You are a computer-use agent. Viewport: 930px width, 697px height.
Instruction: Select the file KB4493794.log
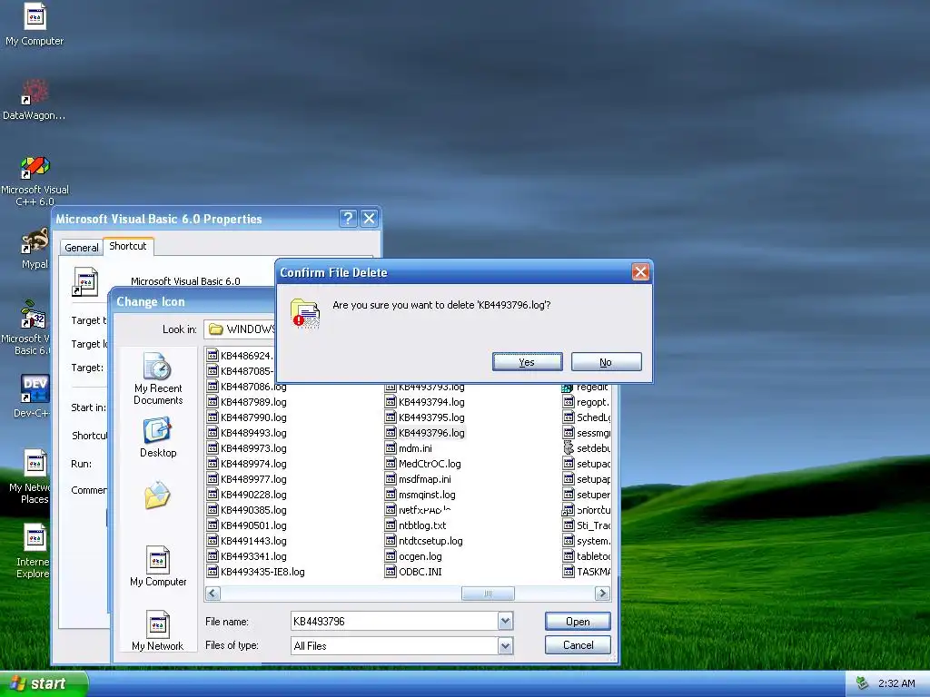click(425, 402)
